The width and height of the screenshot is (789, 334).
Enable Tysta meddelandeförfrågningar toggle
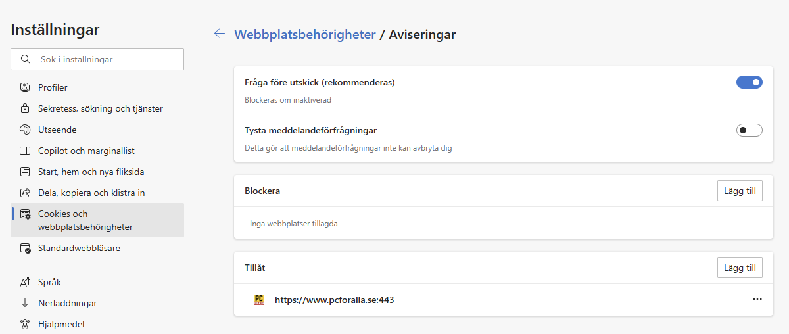click(749, 130)
